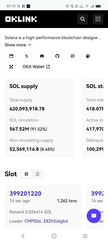Image resolution: width=108 pixels, height=242 pixels.
Task: Switch Slot view to grid layout
Action: (x=26, y=174)
